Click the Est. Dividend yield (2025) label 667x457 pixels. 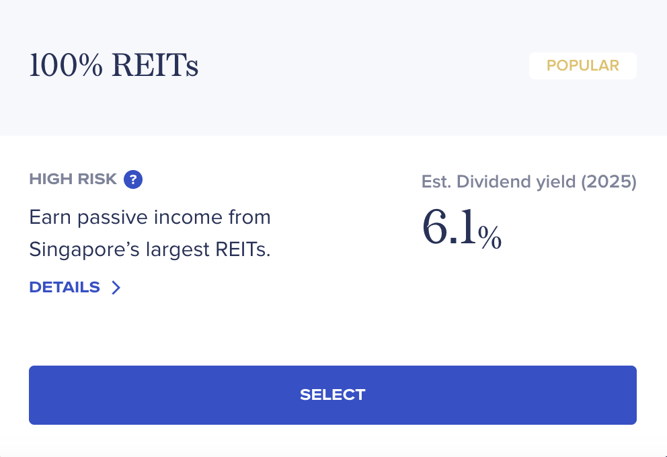pyautogui.click(x=528, y=182)
